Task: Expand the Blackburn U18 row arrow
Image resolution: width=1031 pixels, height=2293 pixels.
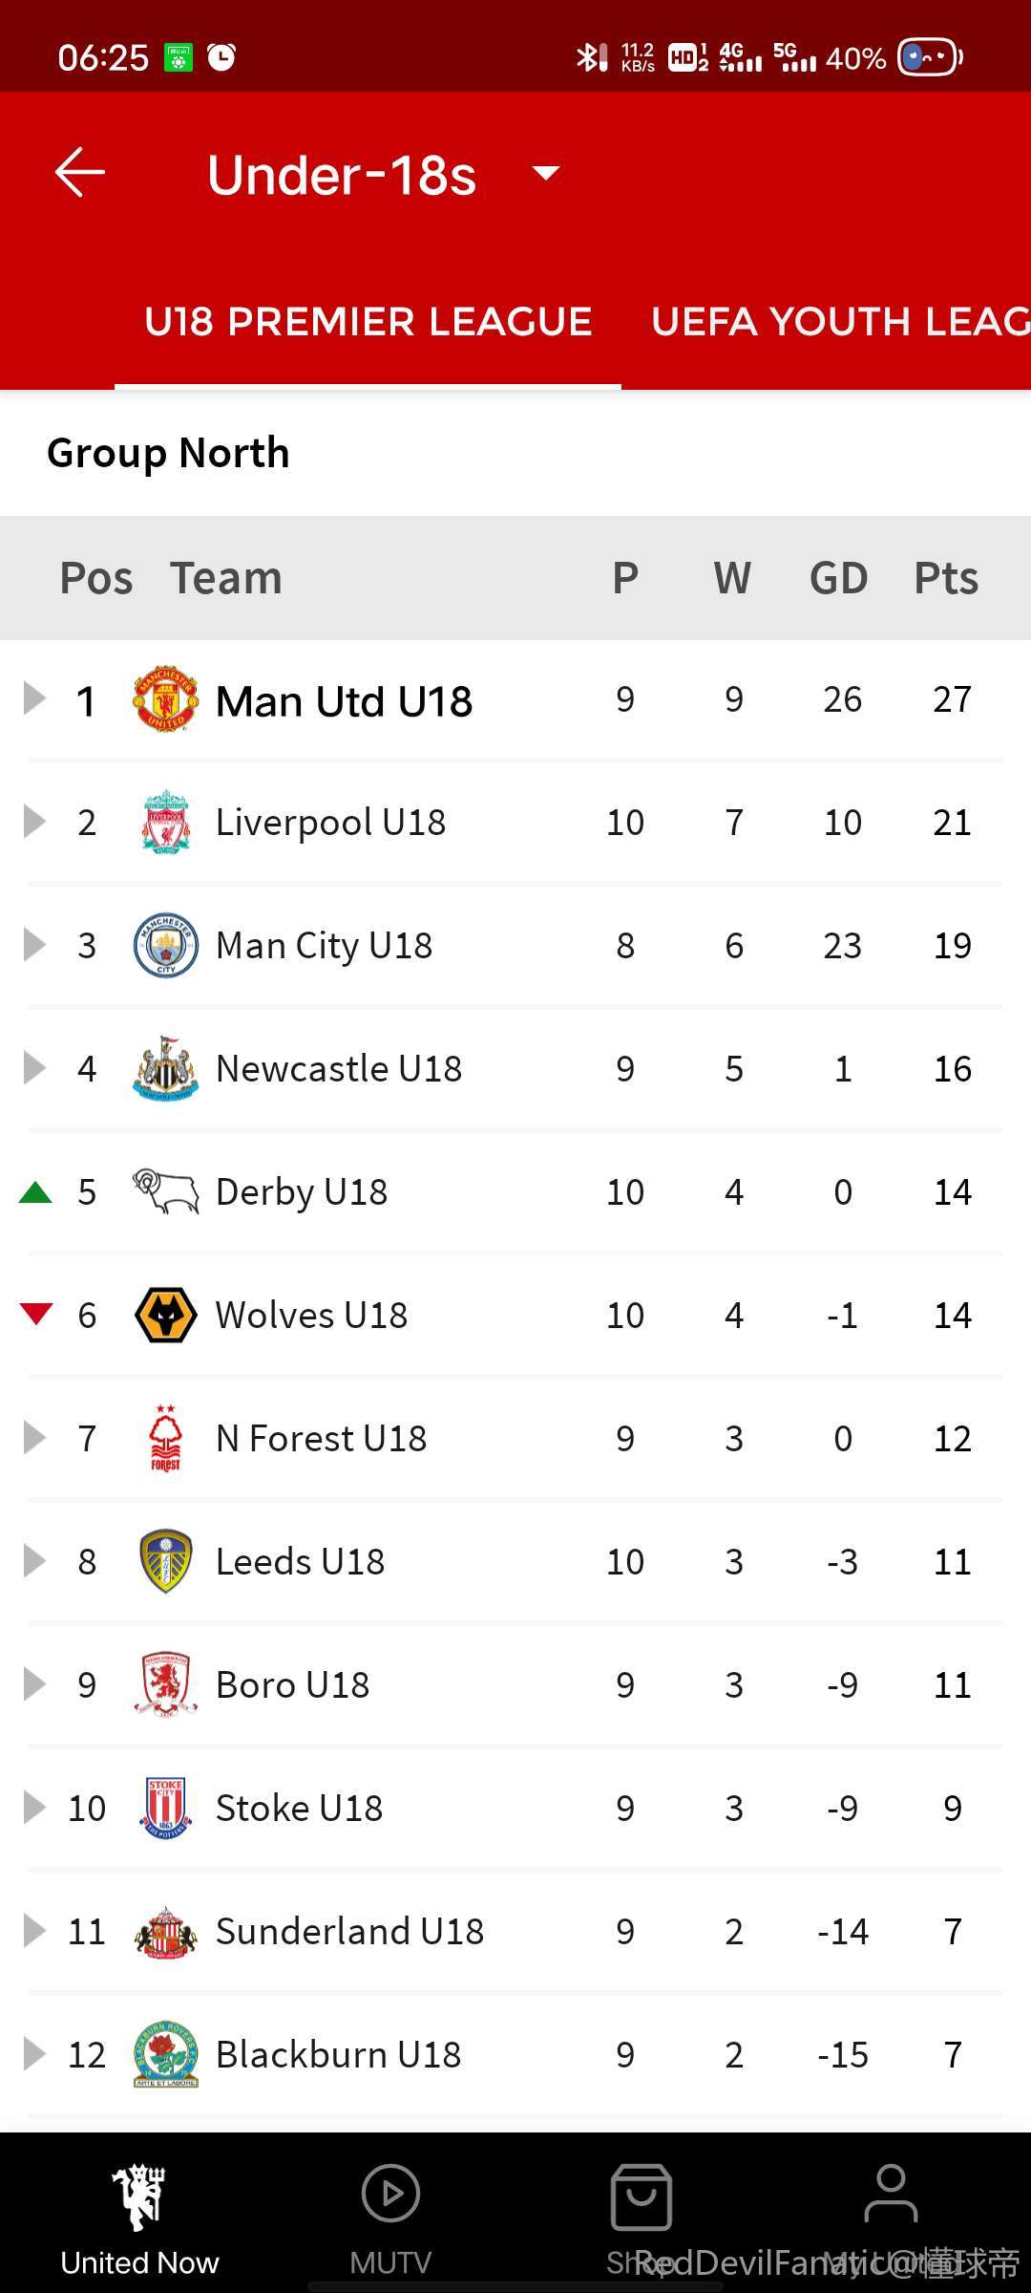Action: pos(35,2054)
